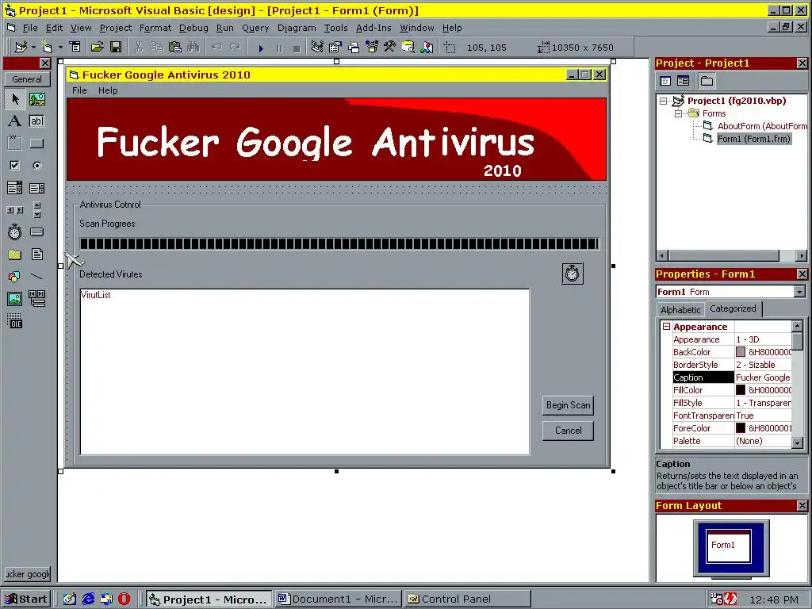Click the ViruList list box on the form
812x609 pixels.
(304, 372)
